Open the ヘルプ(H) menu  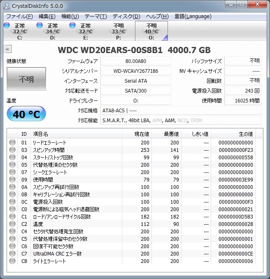pos(157,16)
